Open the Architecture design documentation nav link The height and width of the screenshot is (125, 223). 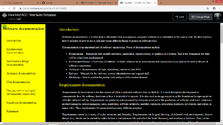pos(18,63)
